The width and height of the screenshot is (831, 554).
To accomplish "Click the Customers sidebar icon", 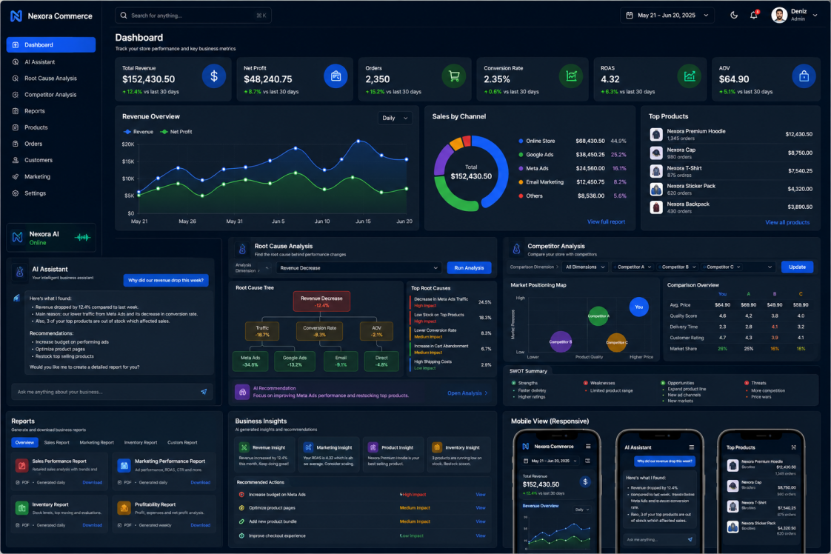I will [x=16, y=160].
